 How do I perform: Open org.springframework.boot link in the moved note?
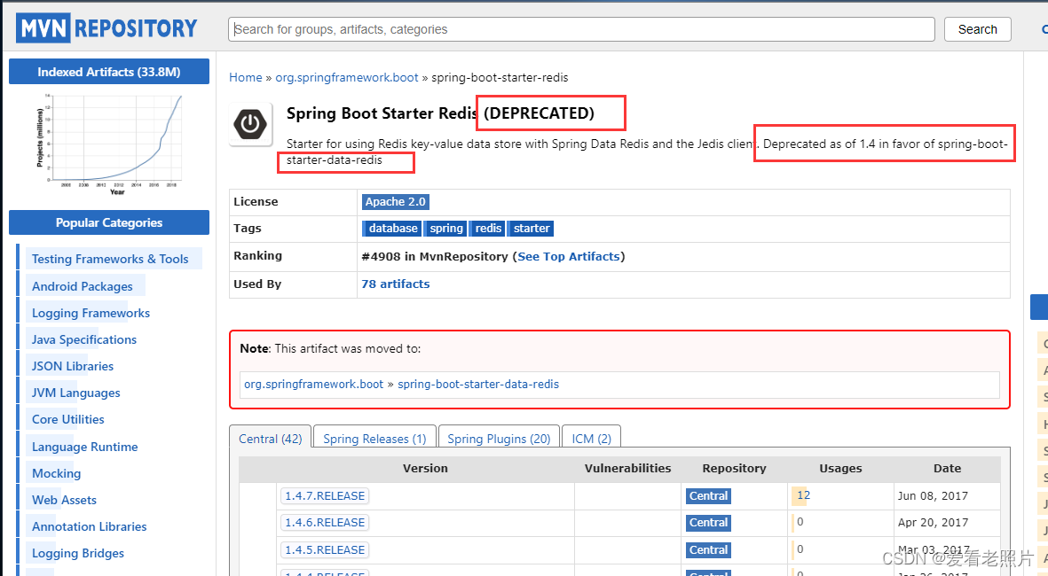click(x=313, y=384)
